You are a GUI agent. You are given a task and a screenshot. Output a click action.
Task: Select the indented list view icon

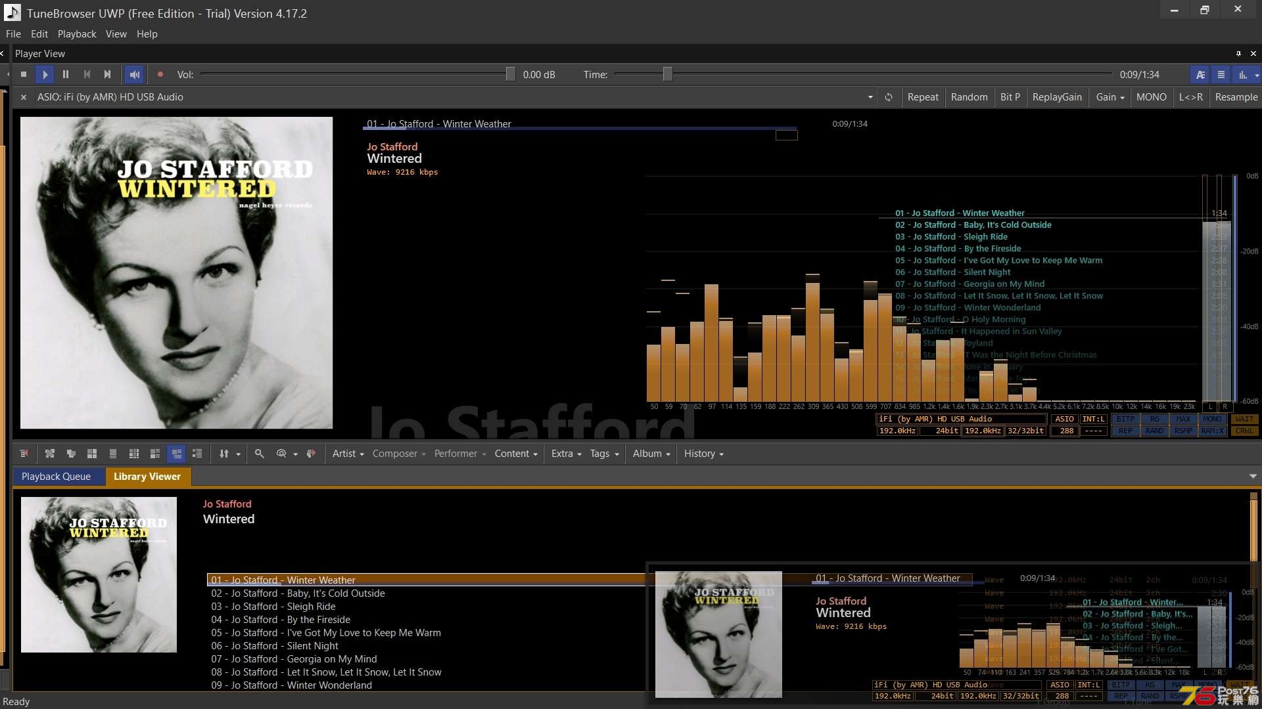coord(197,454)
